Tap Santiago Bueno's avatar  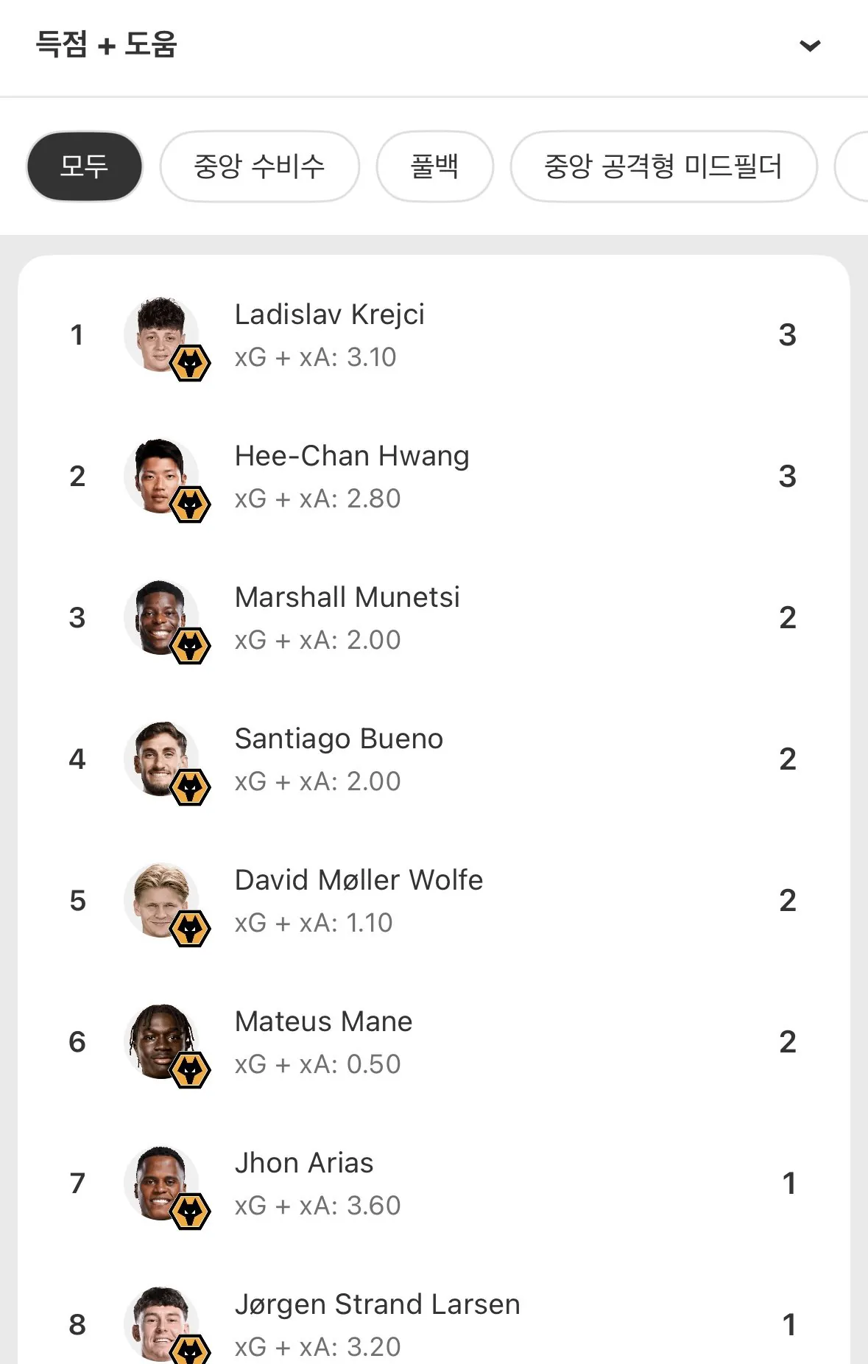coord(160,758)
